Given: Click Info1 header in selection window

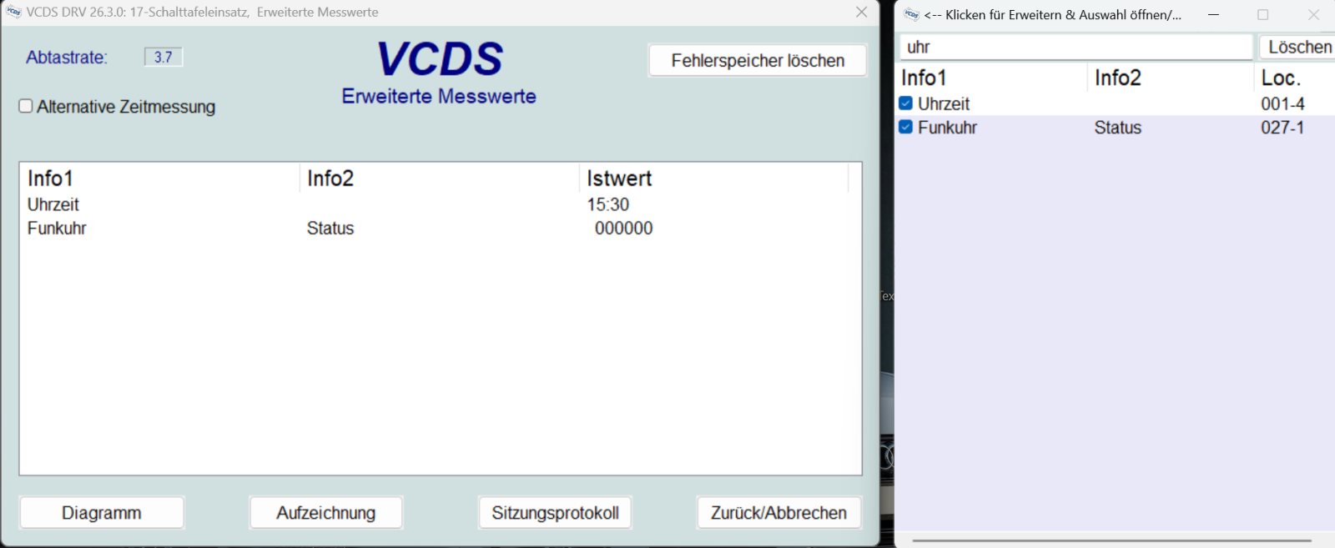Looking at the screenshot, I should [992, 78].
